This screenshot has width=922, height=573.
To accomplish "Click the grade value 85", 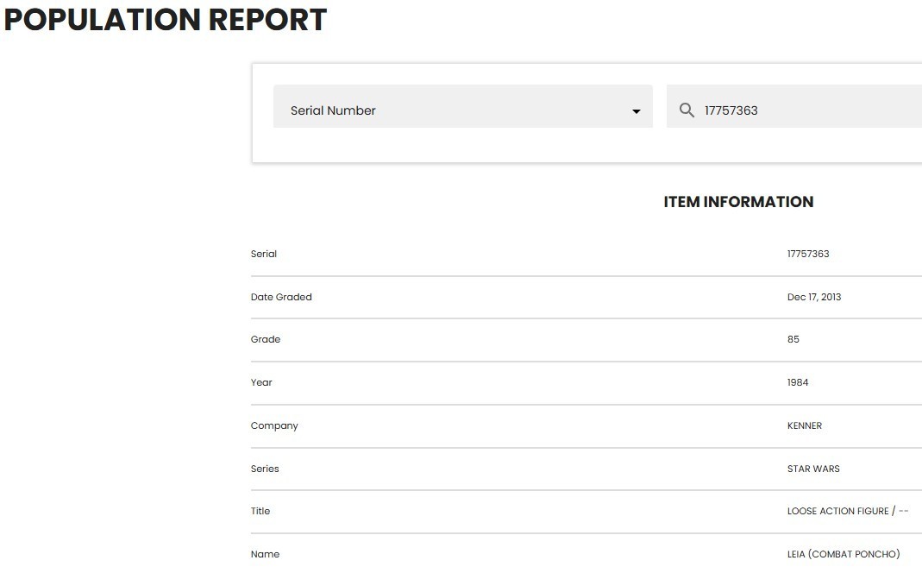I will (793, 339).
